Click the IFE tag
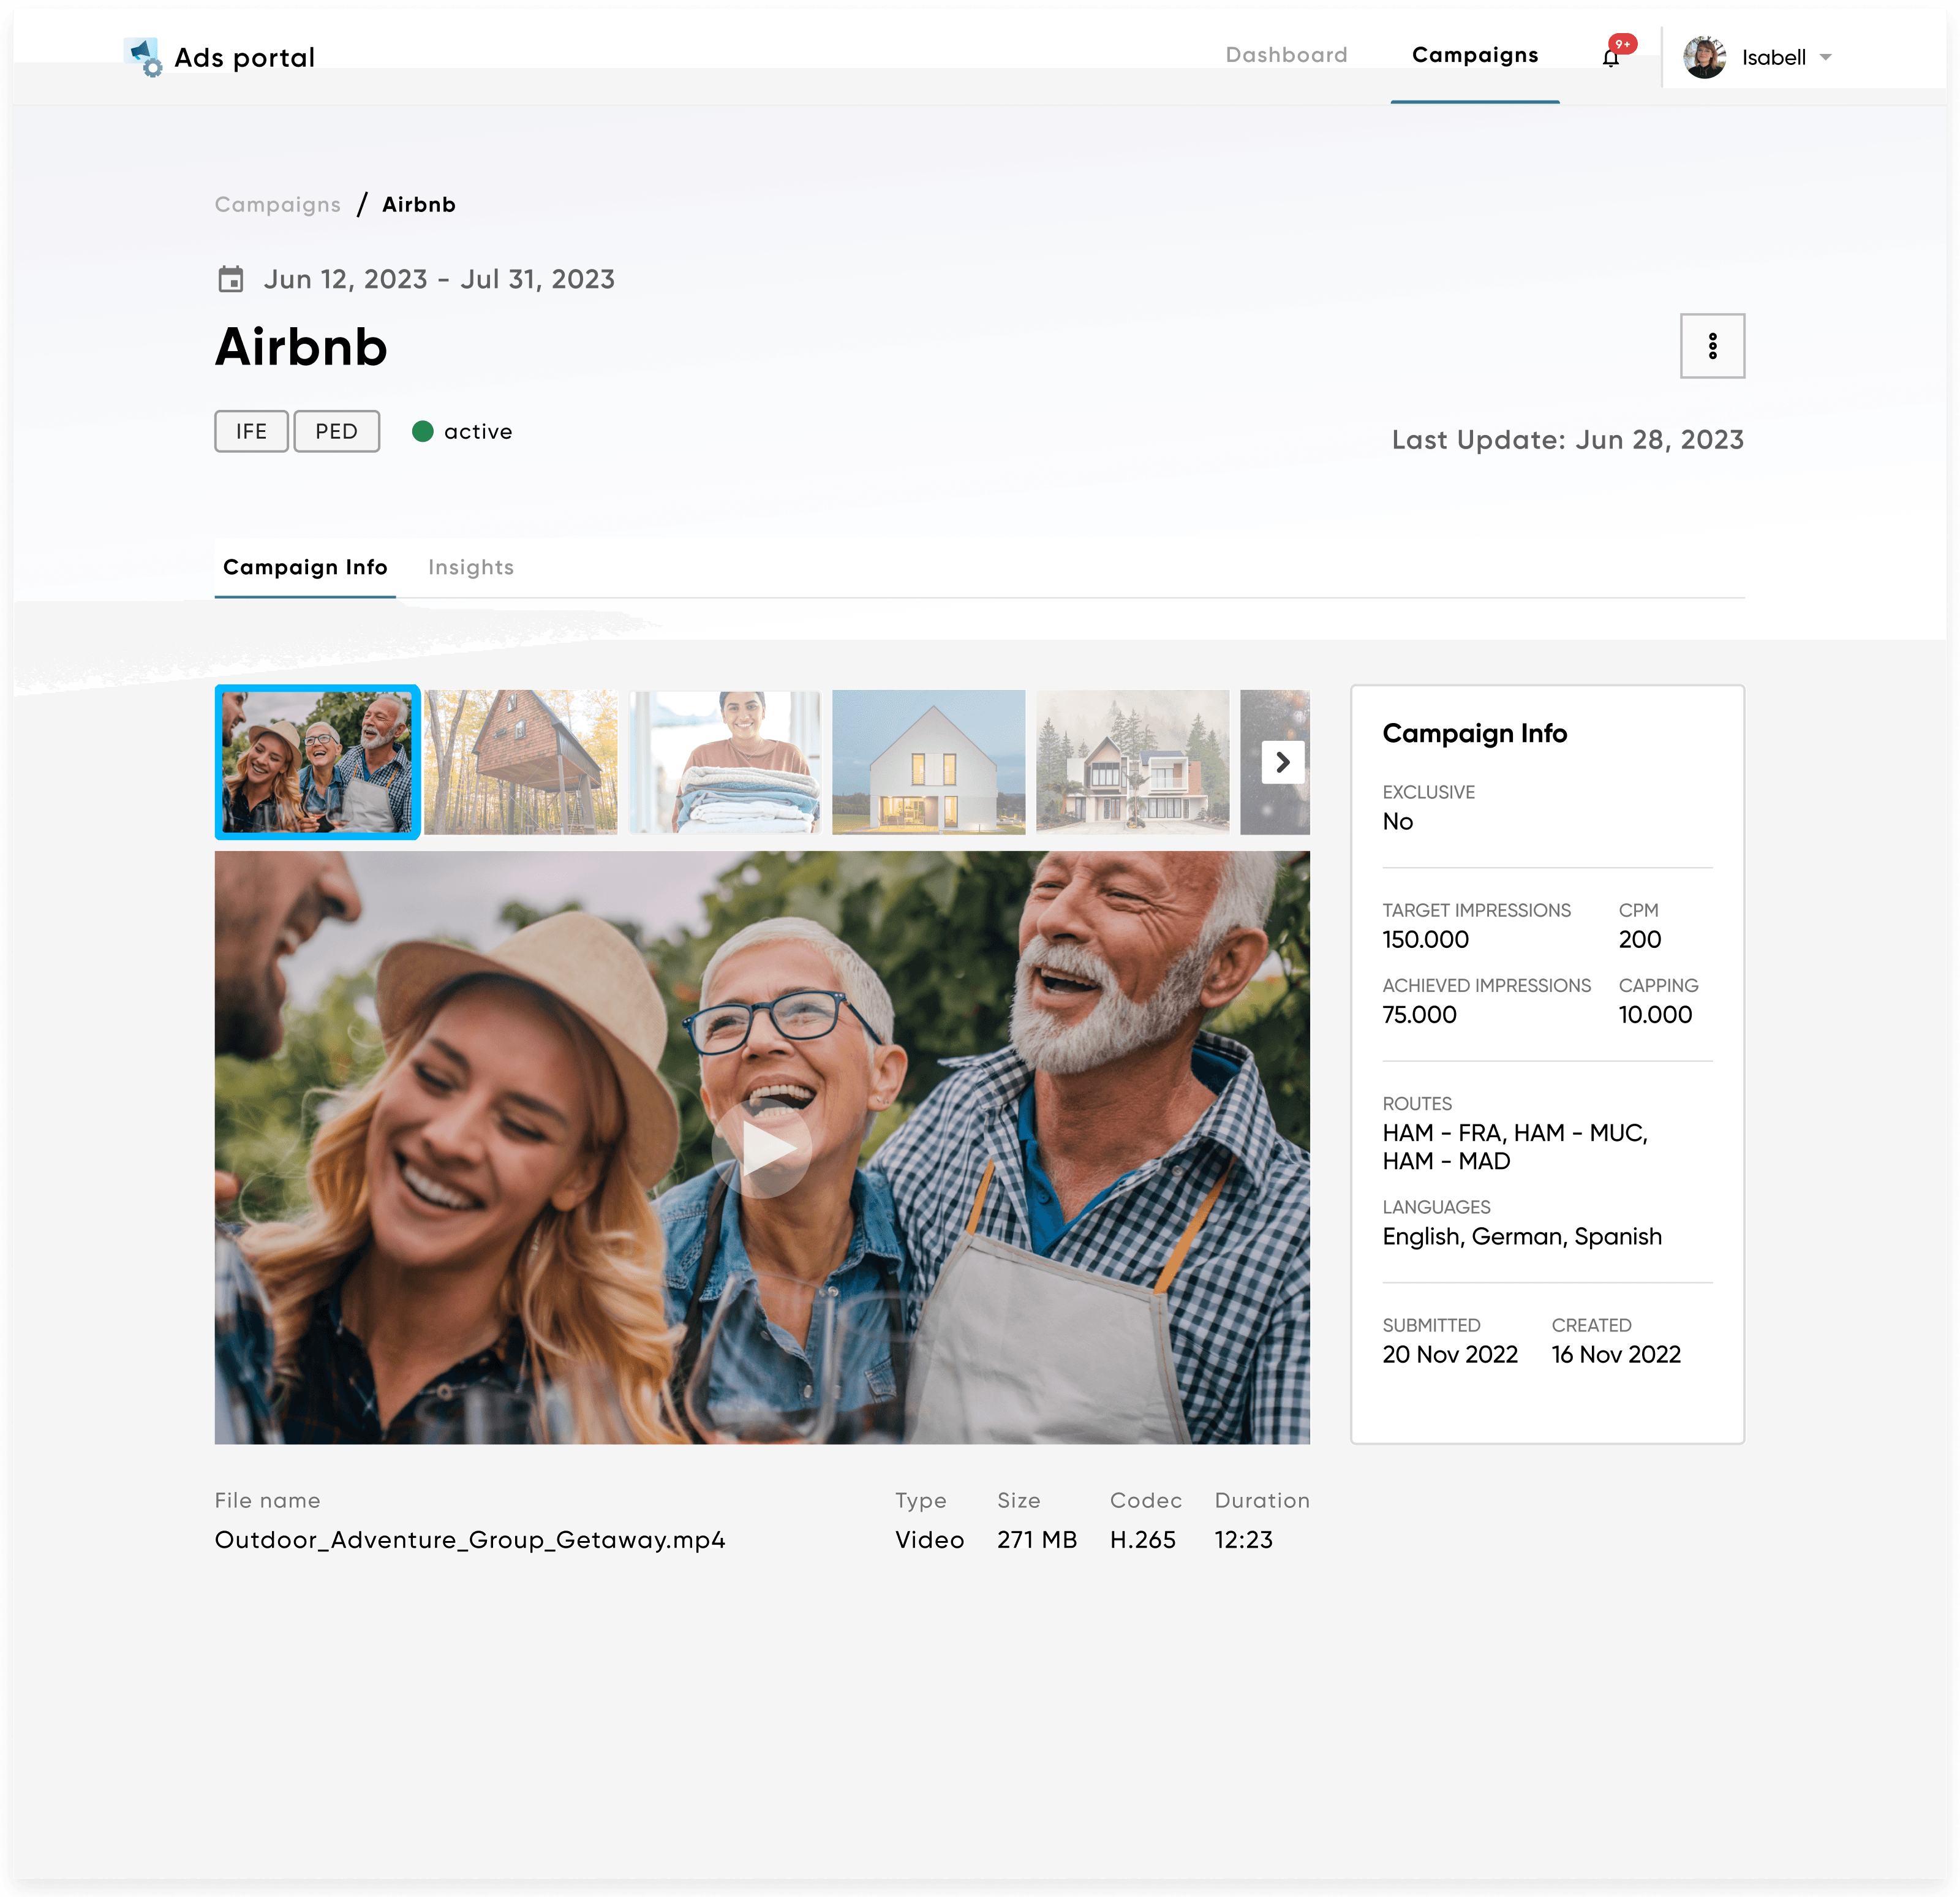This screenshot has width=1960, height=1897. pyautogui.click(x=251, y=431)
